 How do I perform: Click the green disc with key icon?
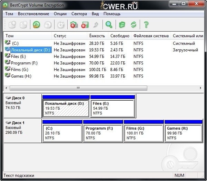[x=36, y=24]
